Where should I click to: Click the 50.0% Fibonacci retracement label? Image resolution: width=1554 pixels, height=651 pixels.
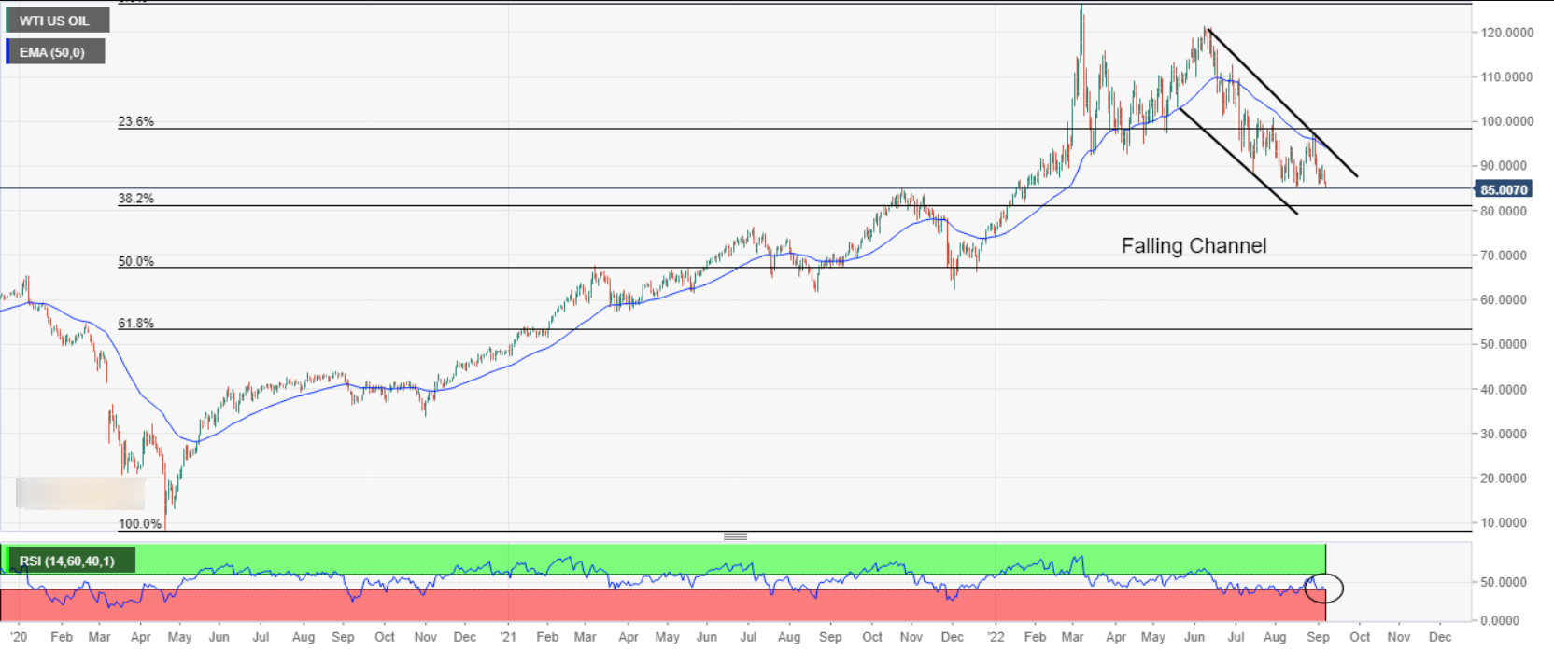tap(135, 261)
